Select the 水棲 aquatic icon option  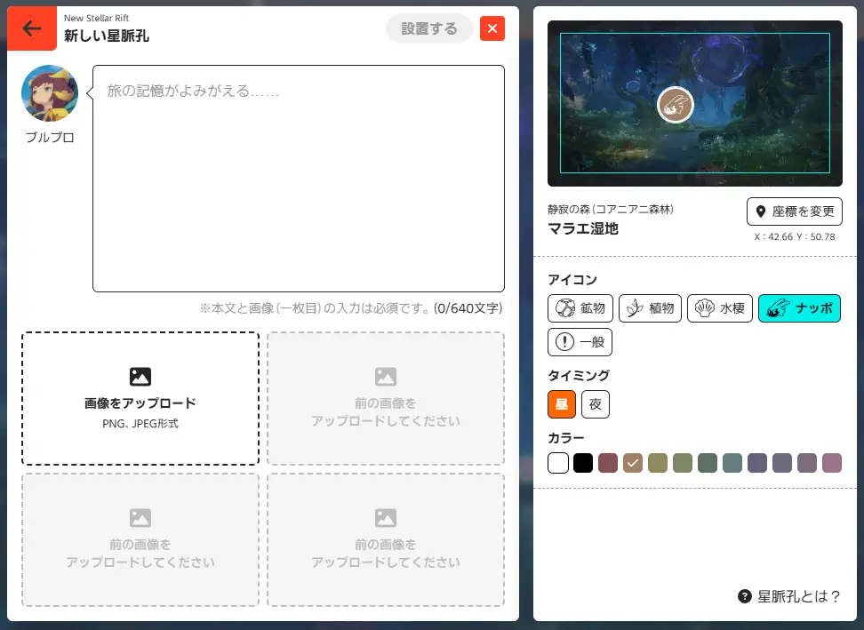pyautogui.click(x=719, y=308)
